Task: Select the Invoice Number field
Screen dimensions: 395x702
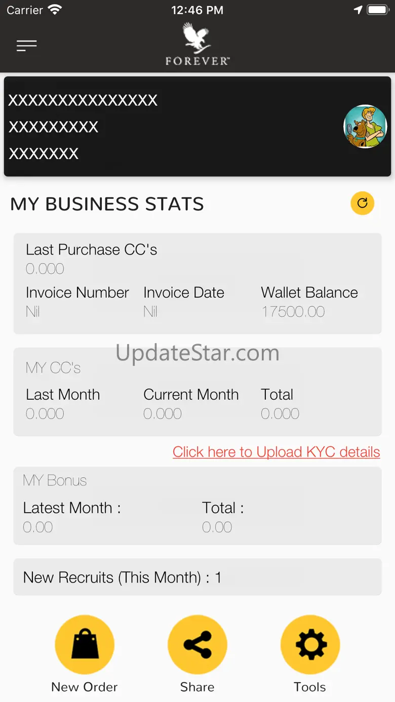Action: pyautogui.click(x=77, y=302)
